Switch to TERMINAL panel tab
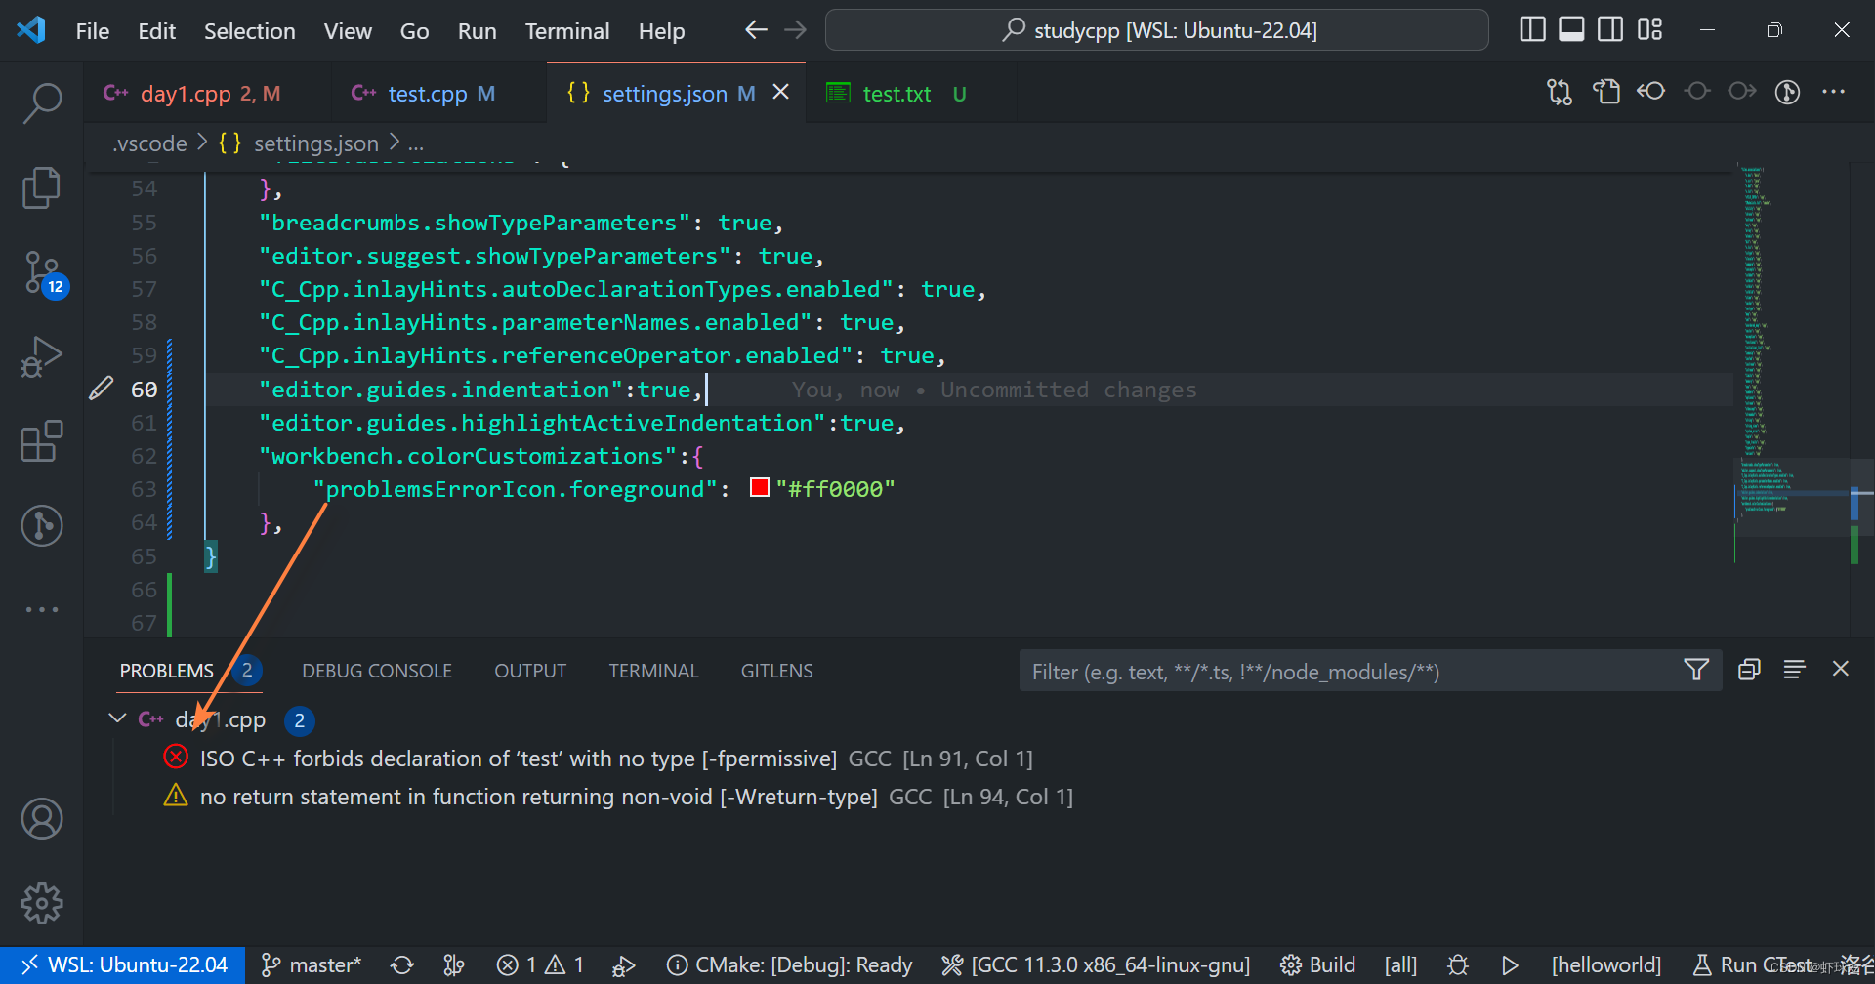This screenshot has height=984, width=1875. [653, 671]
